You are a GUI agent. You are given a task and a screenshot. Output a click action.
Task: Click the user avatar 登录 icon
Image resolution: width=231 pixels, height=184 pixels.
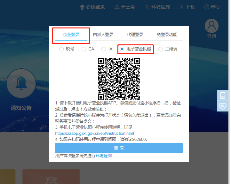211,26
